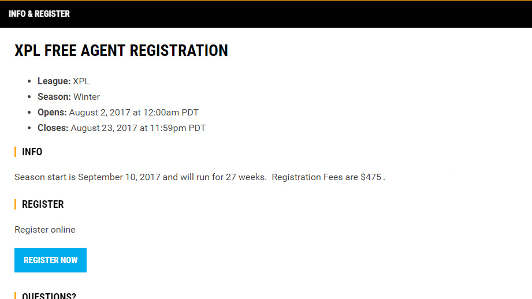Screen dimensions: 532x299
Task: Click the August 2, 2017 opening date
Action: 100,113
